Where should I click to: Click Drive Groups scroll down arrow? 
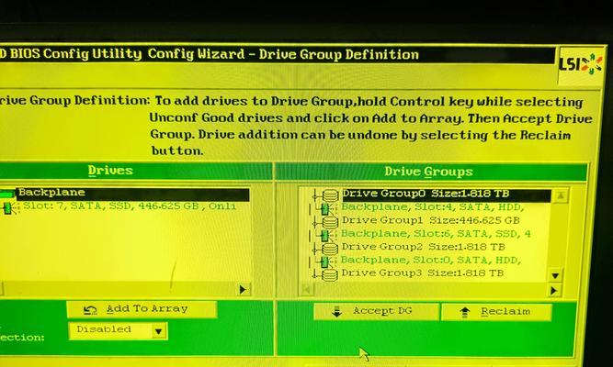tap(555, 276)
